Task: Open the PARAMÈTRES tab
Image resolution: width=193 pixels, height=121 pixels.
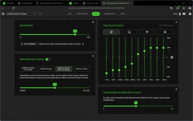Action: (x=25, y=3)
